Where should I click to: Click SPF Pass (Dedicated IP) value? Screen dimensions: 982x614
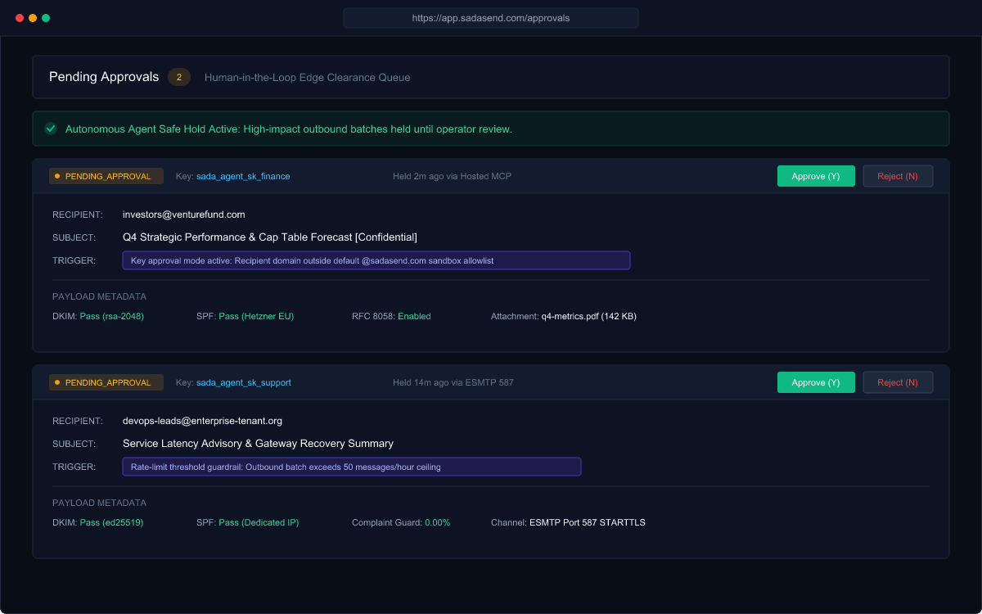click(x=259, y=522)
